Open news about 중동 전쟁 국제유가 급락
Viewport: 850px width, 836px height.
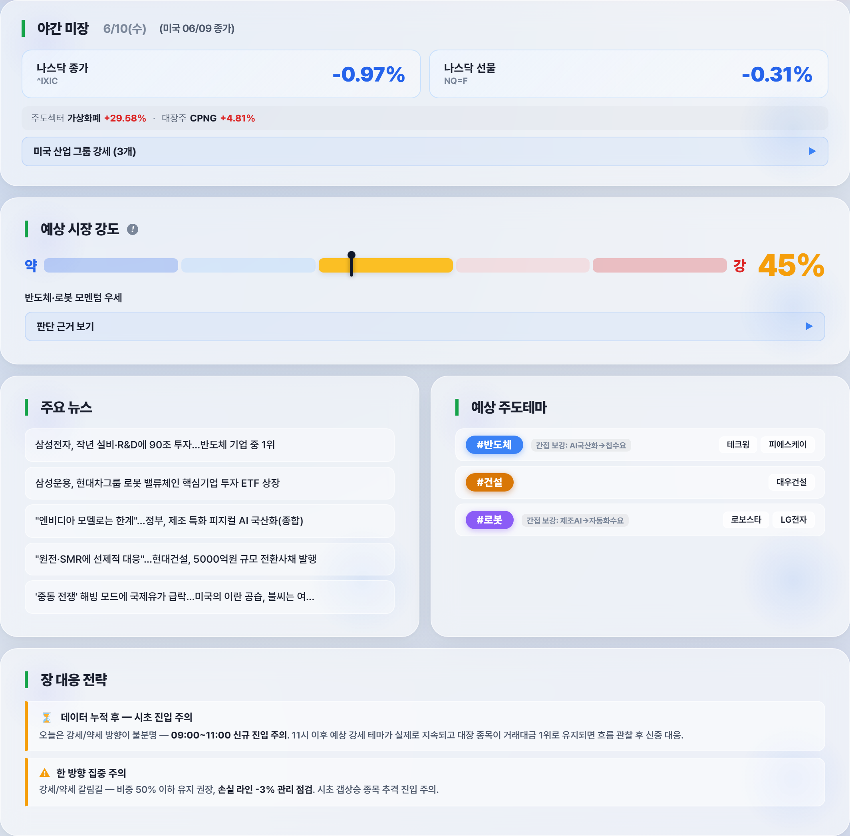(x=210, y=597)
